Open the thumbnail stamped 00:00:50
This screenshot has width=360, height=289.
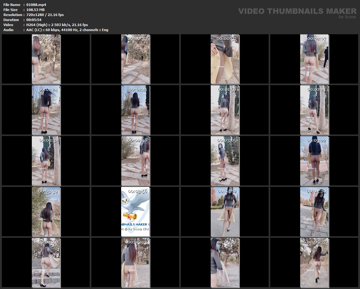click(x=225, y=59)
